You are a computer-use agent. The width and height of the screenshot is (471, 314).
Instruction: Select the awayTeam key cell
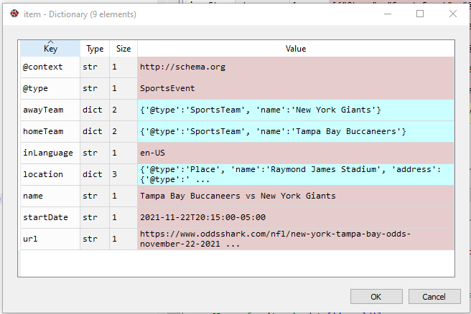tap(50, 110)
